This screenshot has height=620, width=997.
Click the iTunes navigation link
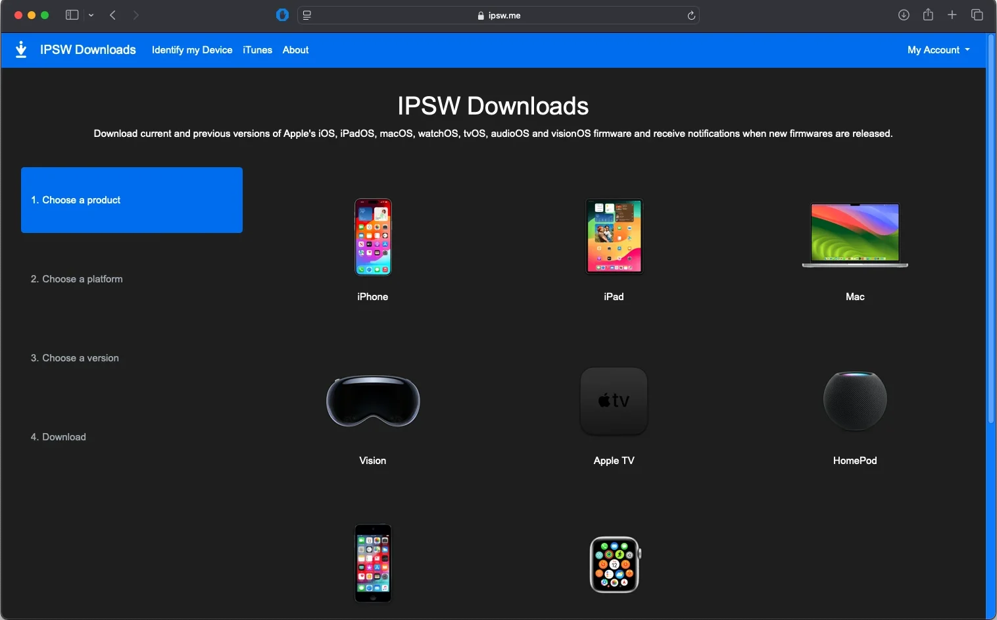[x=256, y=50]
